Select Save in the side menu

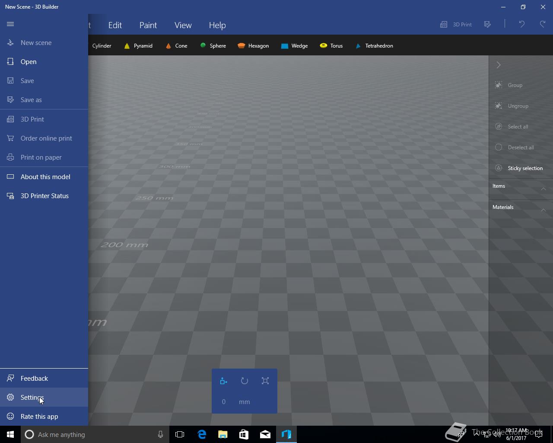(44, 80)
